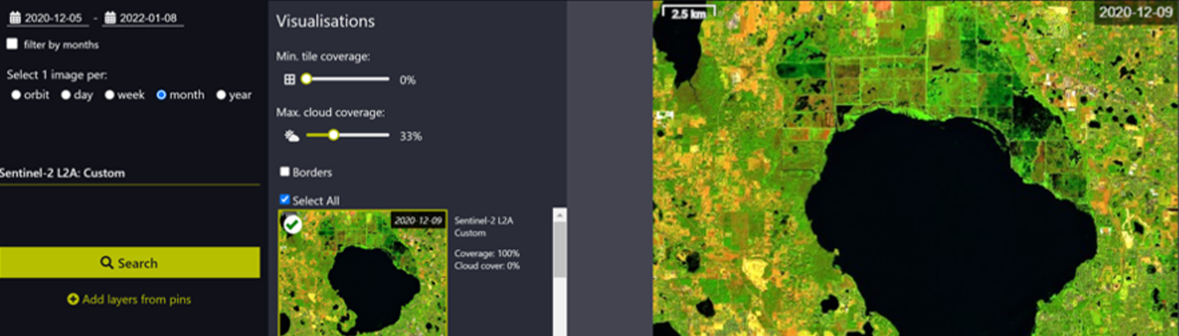This screenshot has height=336, width=1179.
Task: Open the 2020-12-05 start date picker
Action: (53, 19)
